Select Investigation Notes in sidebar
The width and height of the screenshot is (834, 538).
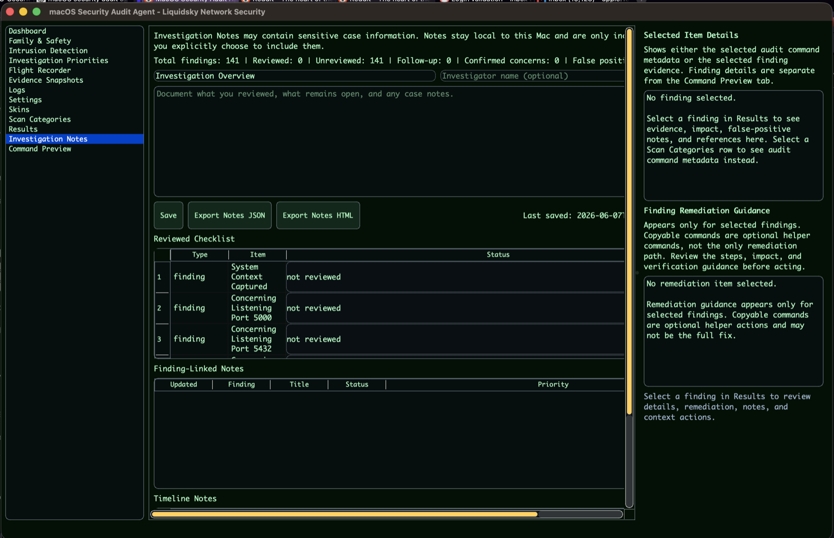(75, 139)
